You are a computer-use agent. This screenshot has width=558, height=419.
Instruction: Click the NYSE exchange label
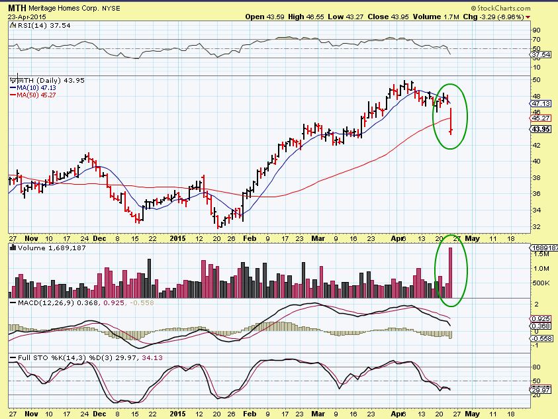click(x=111, y=8)
